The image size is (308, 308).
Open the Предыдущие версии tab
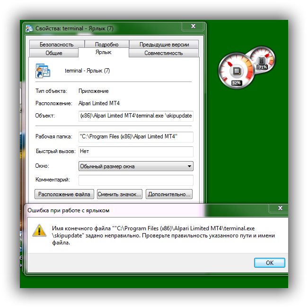tap(164, 45)
